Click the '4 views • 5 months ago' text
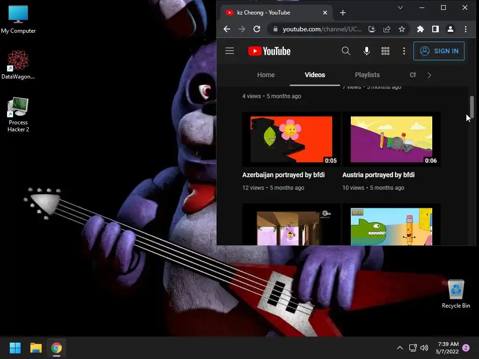This screenshot has width=479, height=359. [x=272, y=96]
